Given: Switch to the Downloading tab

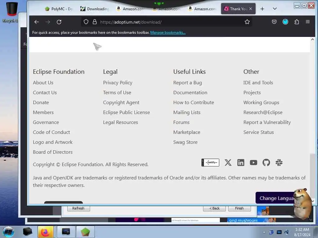Looking at the screenshot, I should 95,9.
